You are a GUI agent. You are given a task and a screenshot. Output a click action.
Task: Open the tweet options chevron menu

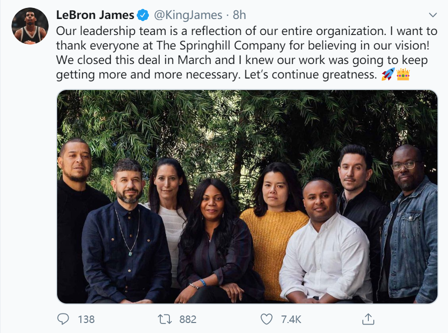[x=432, y=15]
